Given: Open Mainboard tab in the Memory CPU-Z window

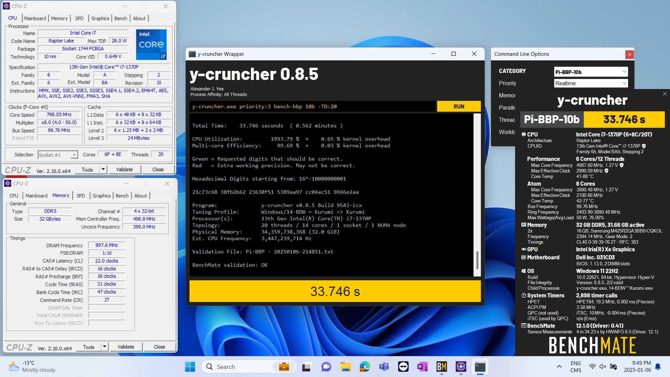Looking at the screenshot, I should click(x=36, y=195).
